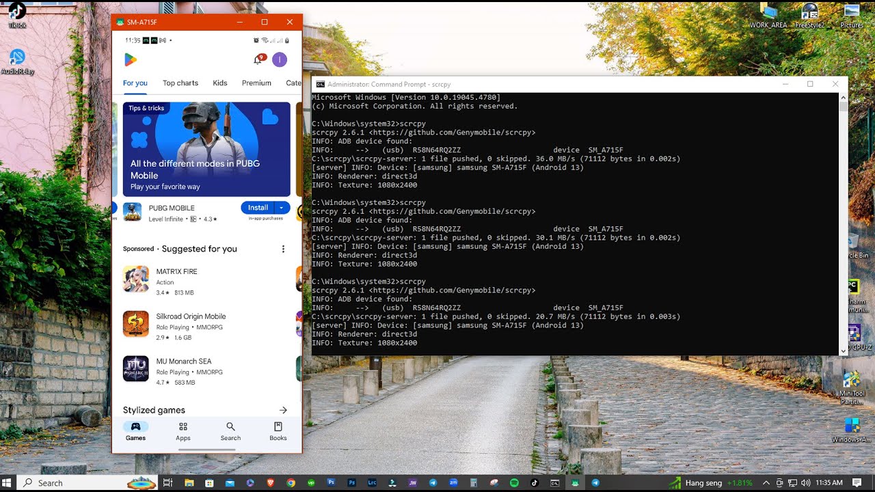The image size is (875, 492).
Task: Open Spotify from taskbar
Action: (x=514, y=482)
